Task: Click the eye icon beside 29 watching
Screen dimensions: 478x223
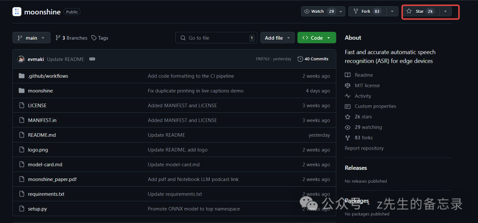Action: 347,127
